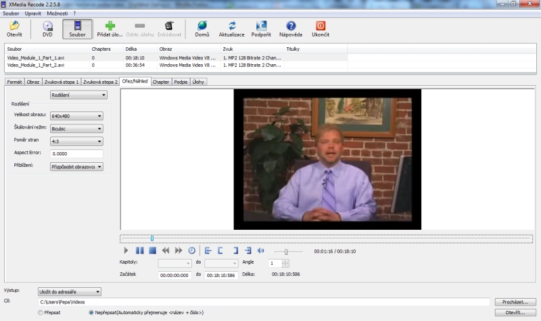
Task: Switch to the Zvuková stopa 2 tab
Action: click(x=100, y=82)
